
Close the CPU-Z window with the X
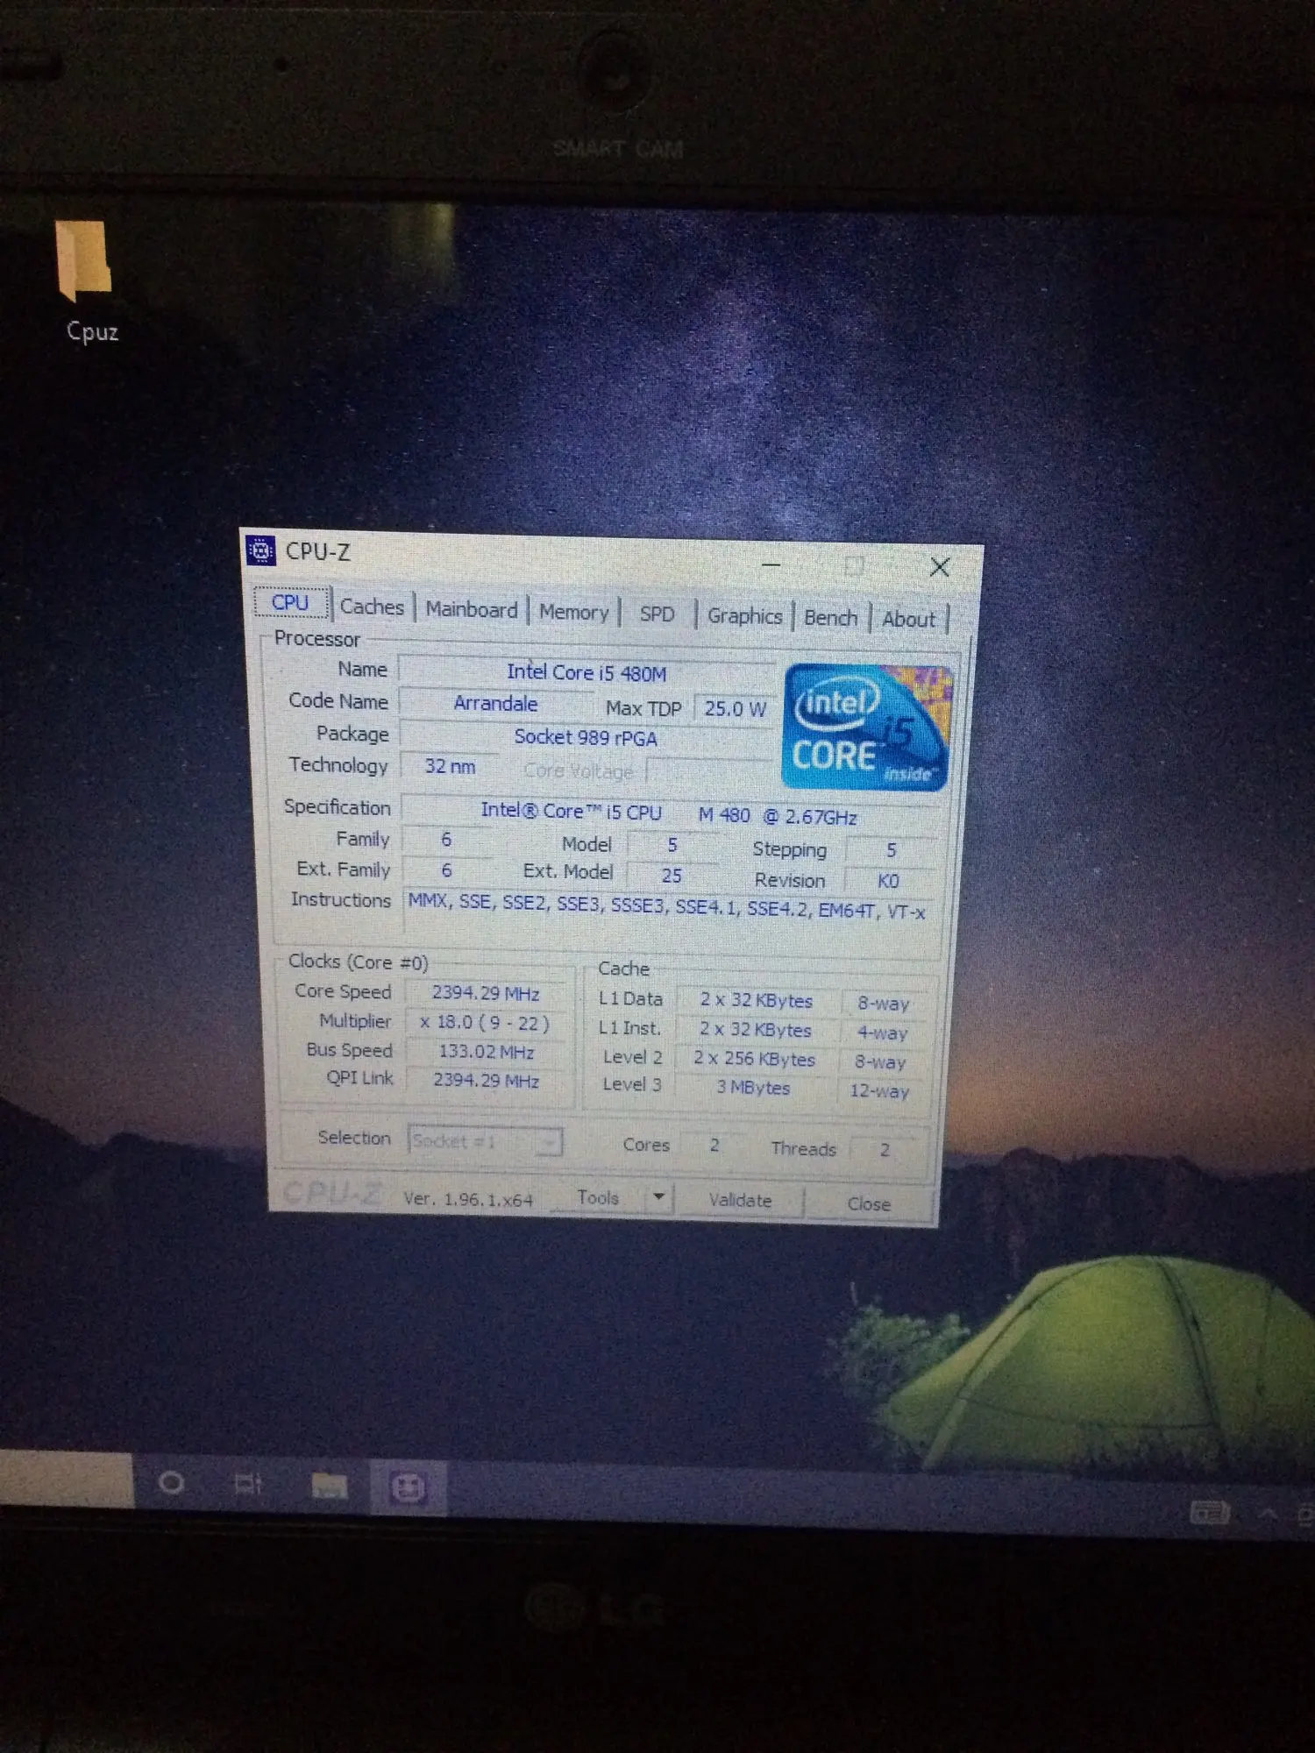click(940, 568)
